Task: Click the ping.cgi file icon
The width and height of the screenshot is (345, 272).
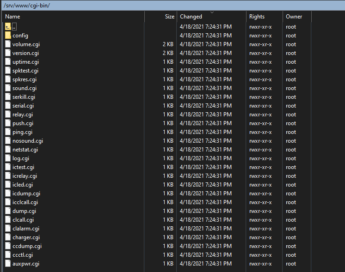Action: coord(8,132)
